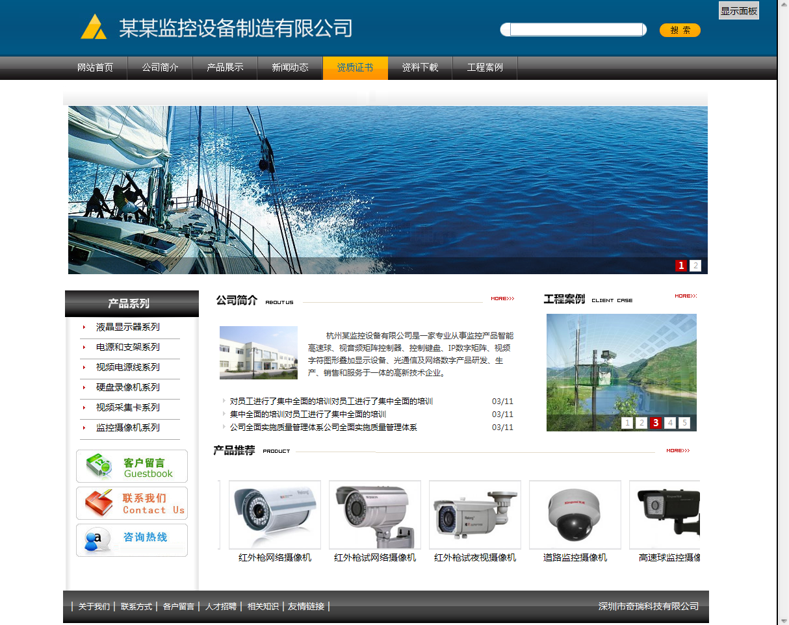Click the 显示面板 button

[739, 11]
